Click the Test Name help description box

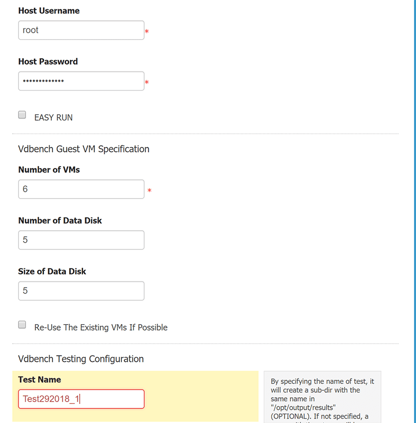pos(322,397)
